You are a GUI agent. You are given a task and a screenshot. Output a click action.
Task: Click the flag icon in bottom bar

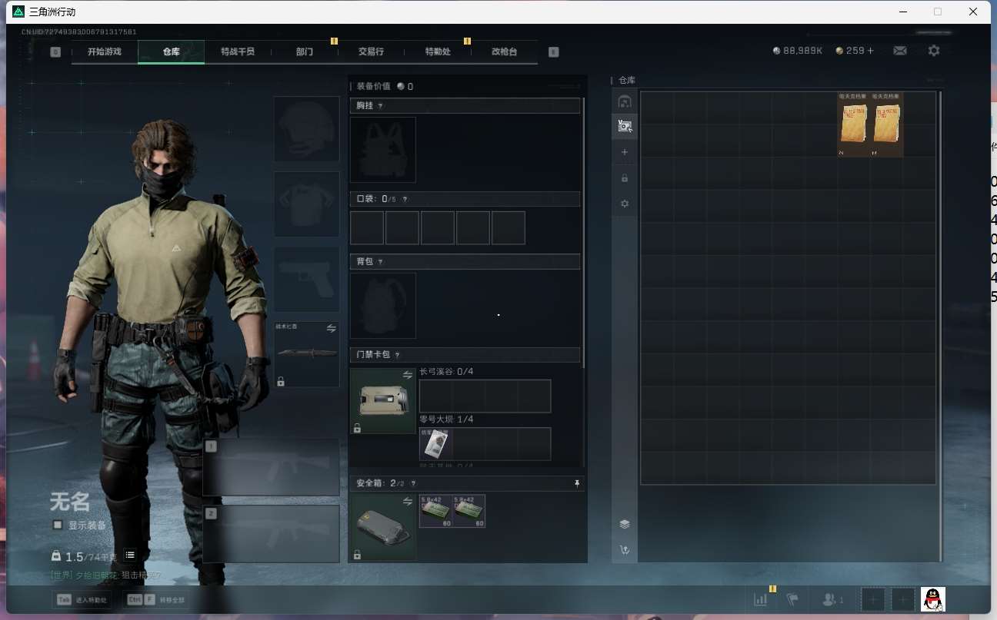[x=792, y=599]
